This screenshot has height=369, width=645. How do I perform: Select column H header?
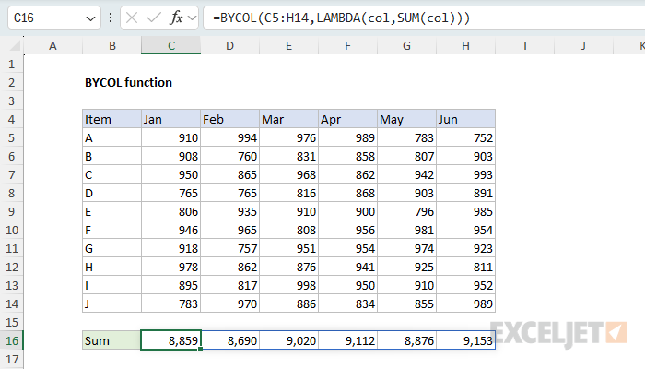[x=465, y=46]
